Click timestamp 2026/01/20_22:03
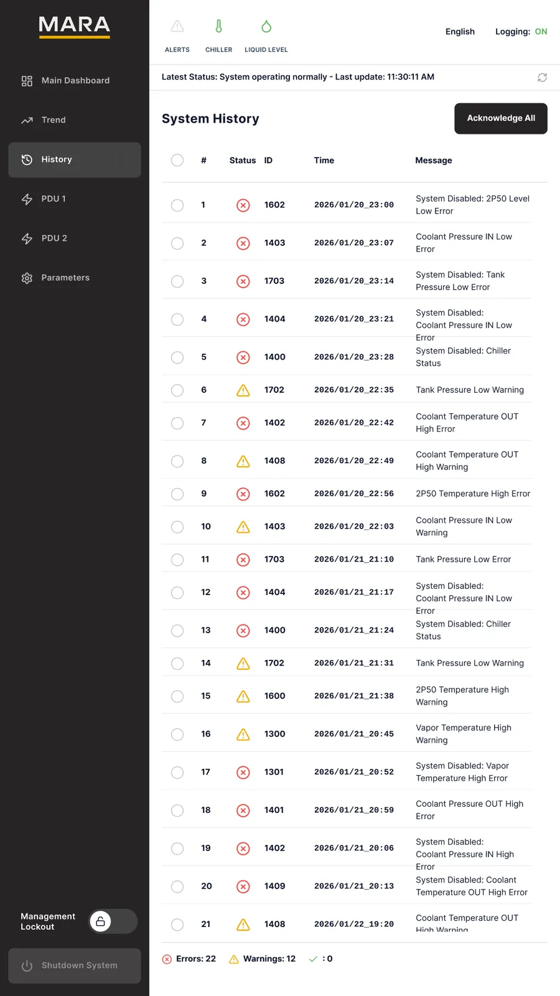The width and height of the screenshot is (560, 996). (354, 527)
